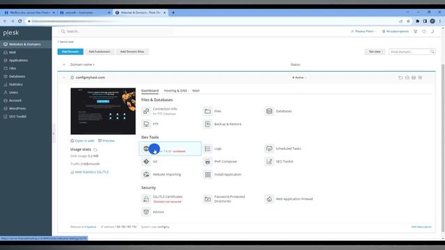Open the Git tile icon
445x250 pixels.
pyautogui.click(x=146, y=162)
